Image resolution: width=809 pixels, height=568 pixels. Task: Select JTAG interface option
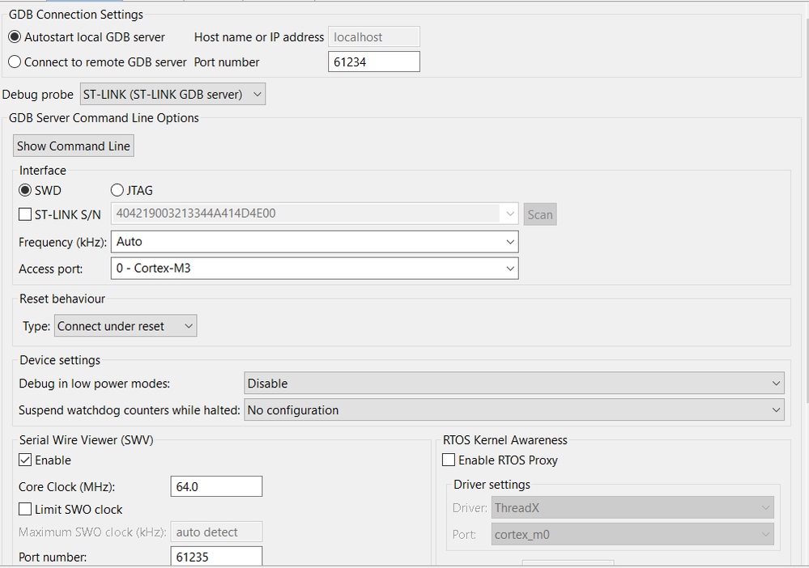pos(117,191)
